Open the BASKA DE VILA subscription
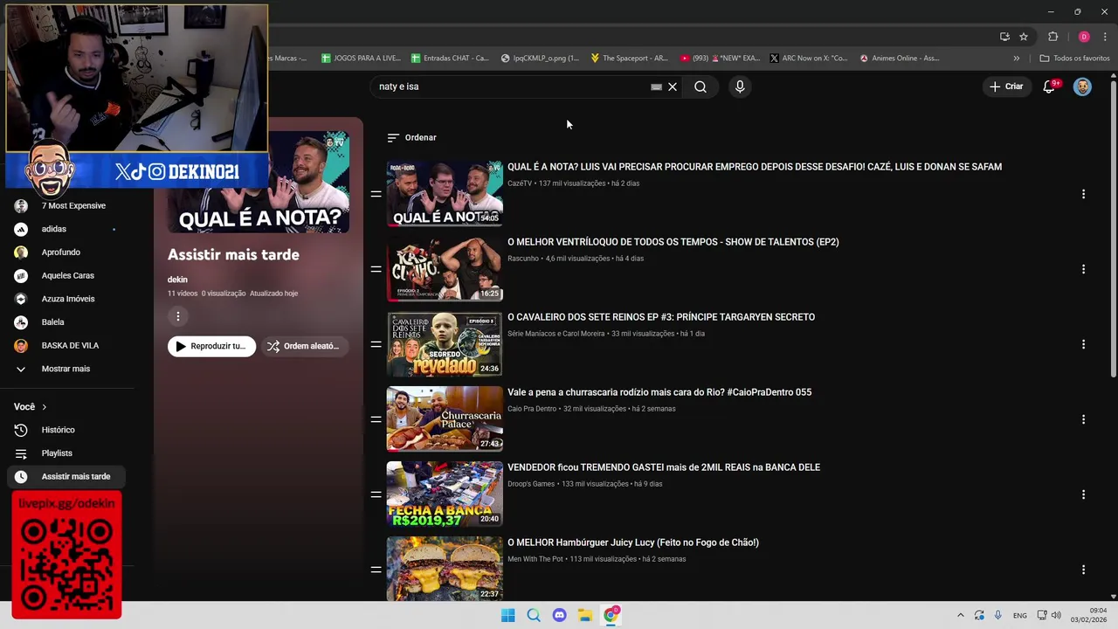Screen dimensions: 1118x629 [x=66, y=345]
